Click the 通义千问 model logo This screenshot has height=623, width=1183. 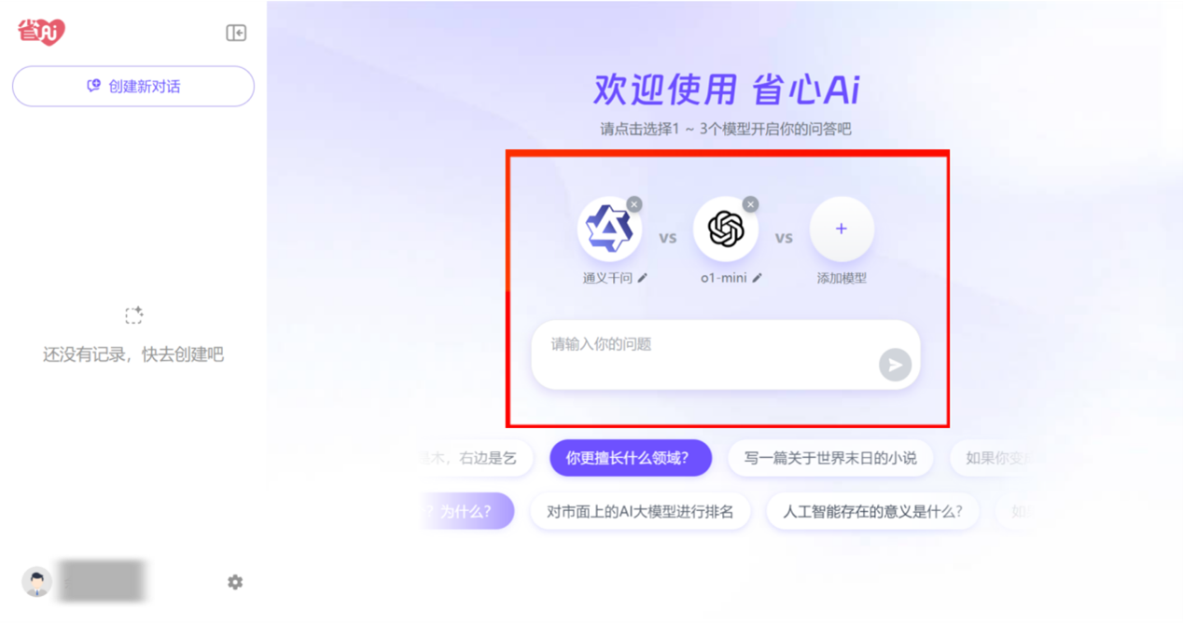coord(609,229)
